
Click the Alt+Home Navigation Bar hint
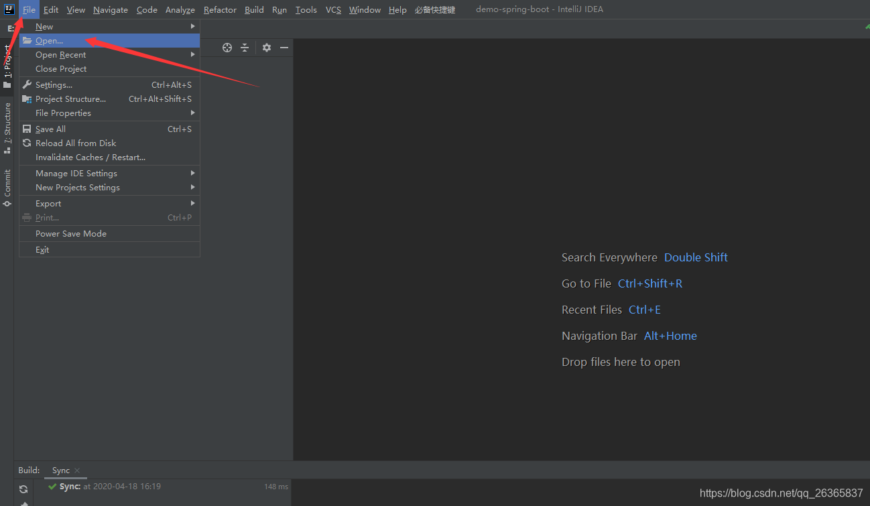point(670,336)
